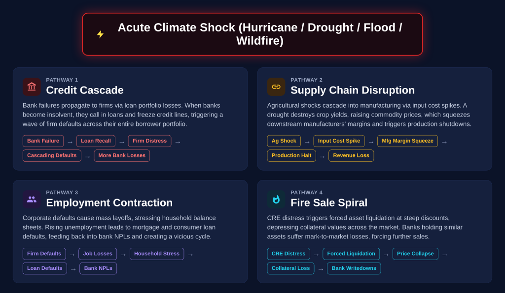Select the Input Cost Spike tag
The height and width of the screenshot is (293, 505).
point(339,141)
